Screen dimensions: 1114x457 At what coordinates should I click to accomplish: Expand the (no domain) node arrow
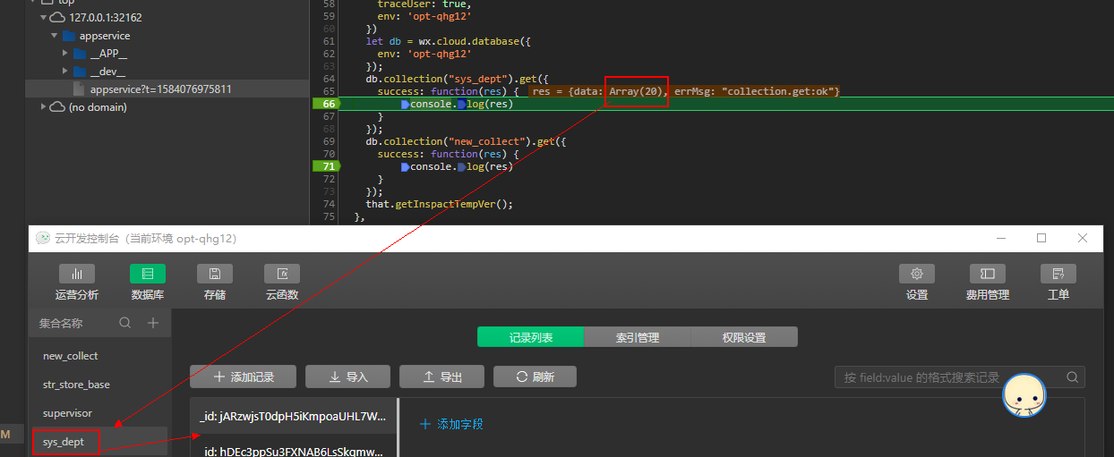[x=43, y=107]
